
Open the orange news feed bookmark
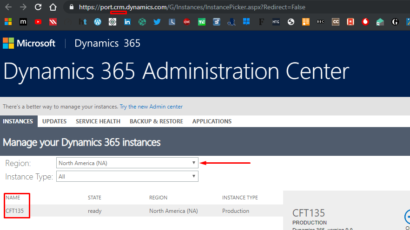306,22
